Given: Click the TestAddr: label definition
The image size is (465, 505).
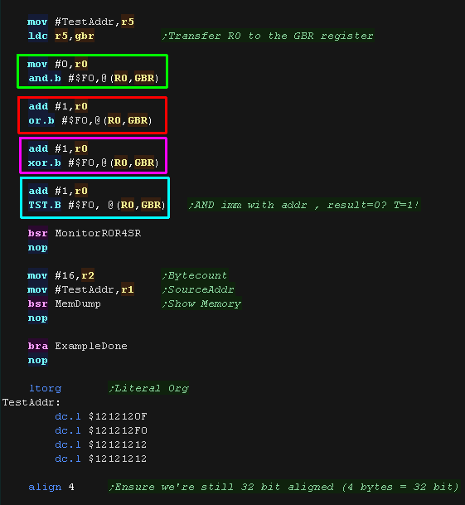Looking at the screenshot, I should point(31,402).
